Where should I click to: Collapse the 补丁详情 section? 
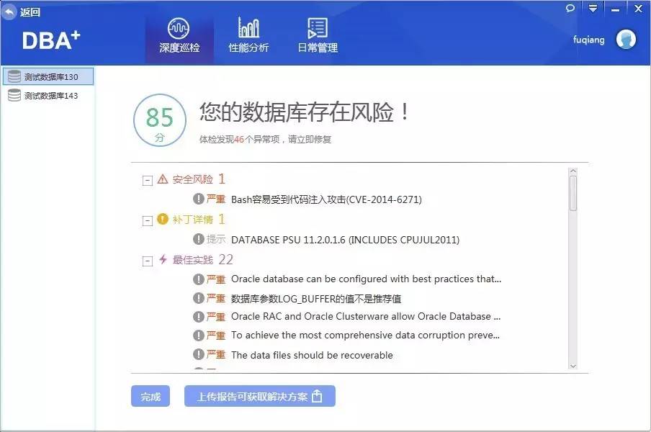(147, 220)
